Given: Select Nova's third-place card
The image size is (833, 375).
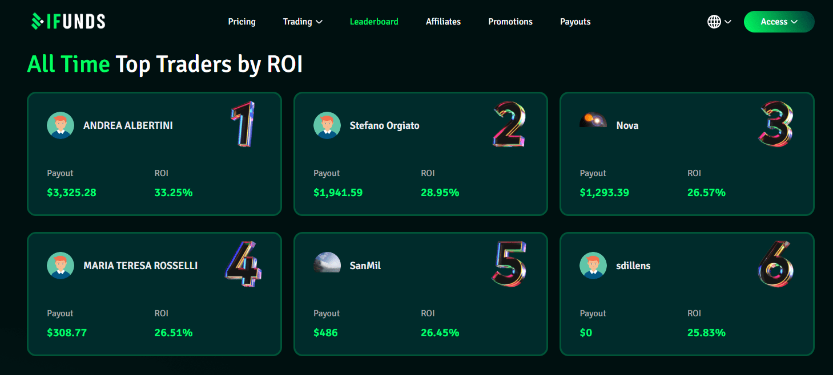Looking at the screenshot, I should [x=687, y=154].
